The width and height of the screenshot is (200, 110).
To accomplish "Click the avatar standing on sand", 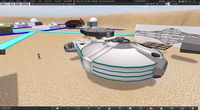I will point(39,56).
